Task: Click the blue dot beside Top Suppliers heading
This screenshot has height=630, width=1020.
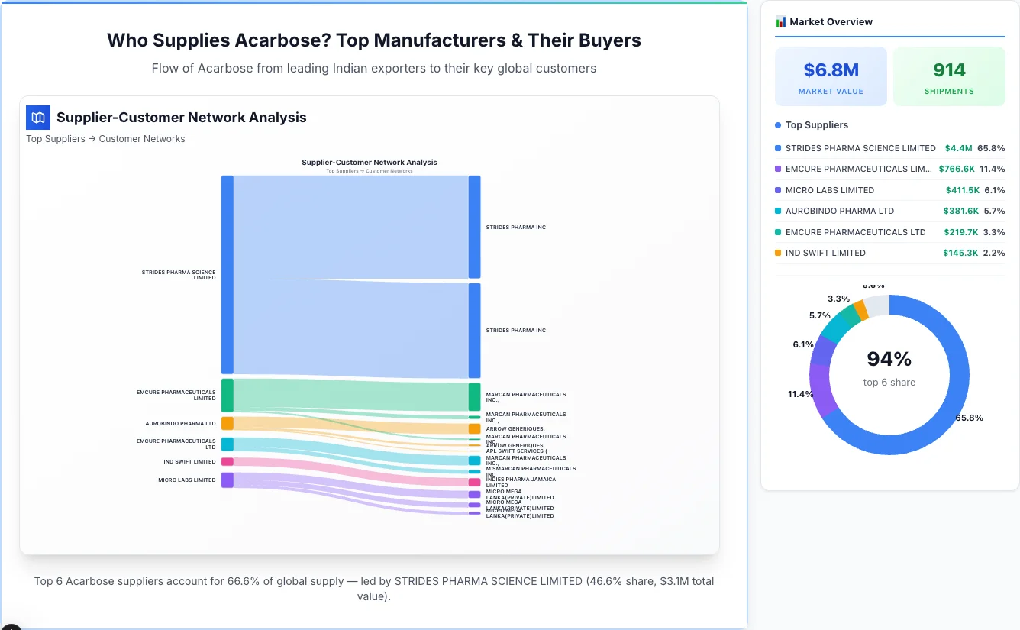Action: coord(777,124)
